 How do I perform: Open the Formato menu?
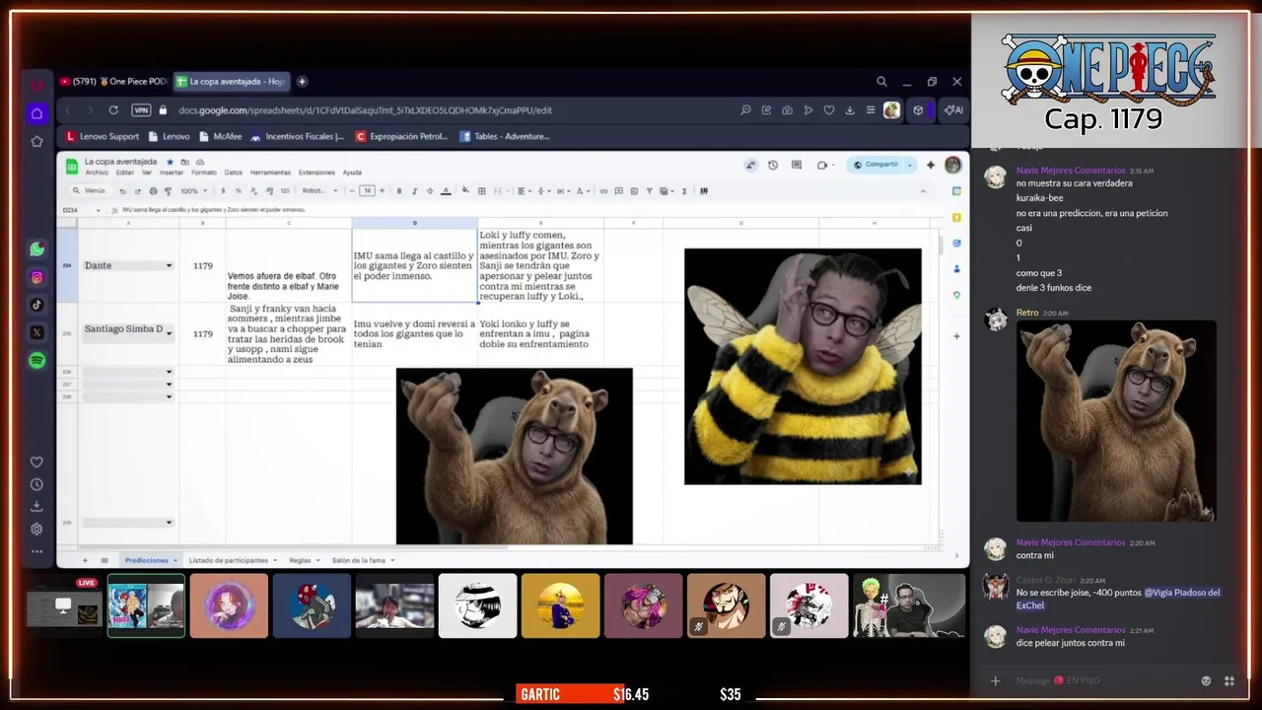pyautogui.click(x=203, y=173)
